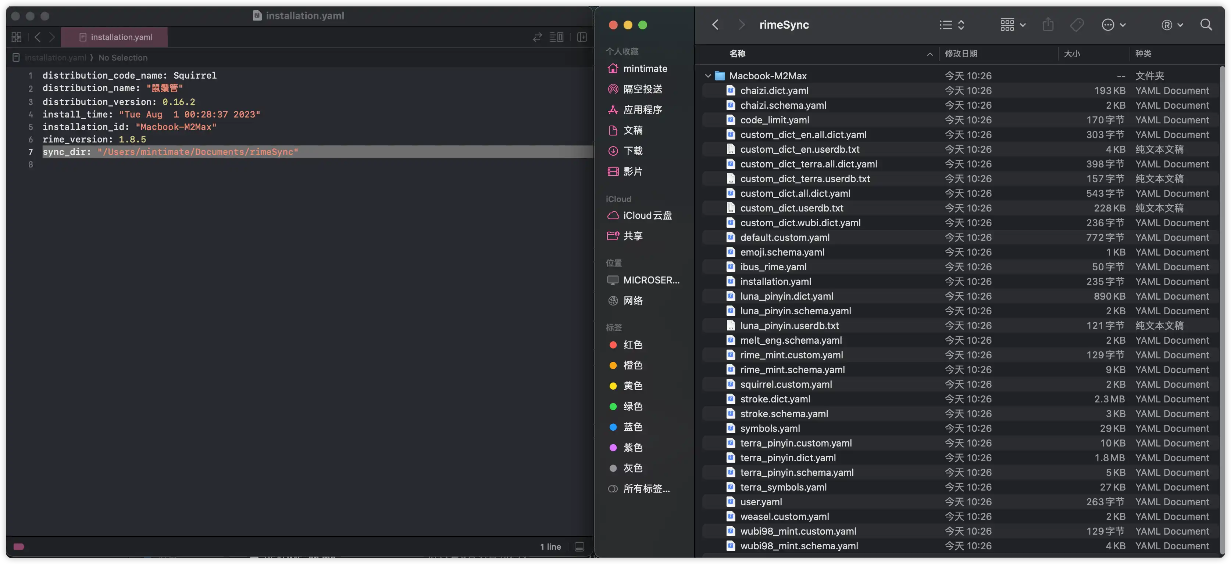
Task: Toggle the editor options lines icon
Action: click(x=556, y=37)
